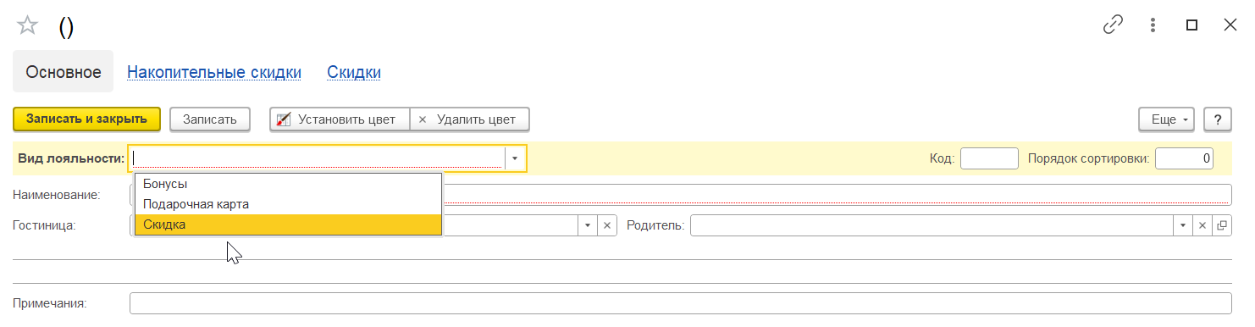This screenshot has width=1255, height=327.
Task: Open help with the ? button
Action: coord(1218,119)
